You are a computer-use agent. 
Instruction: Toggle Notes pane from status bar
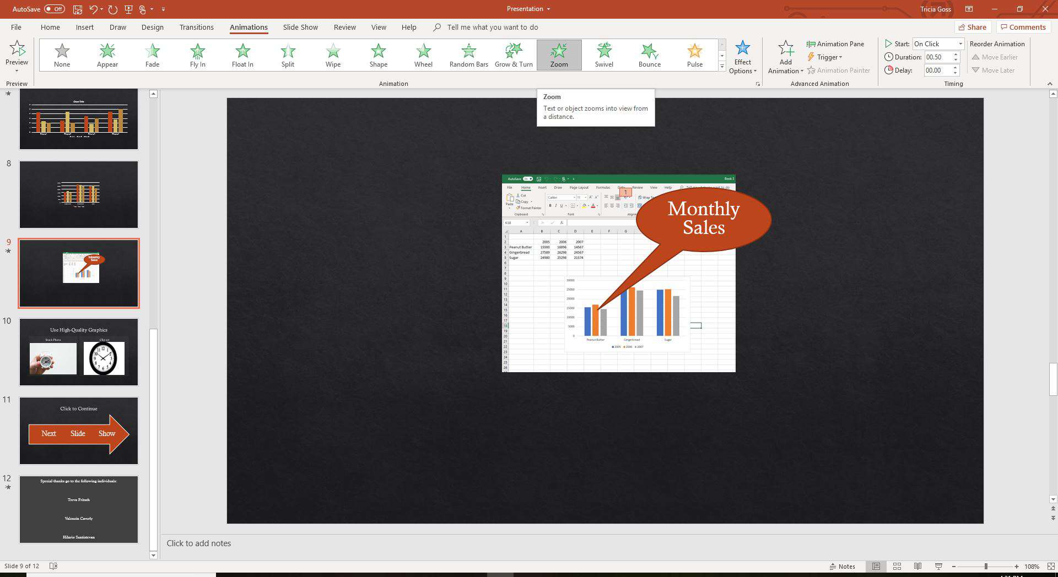click(x=843, y=566)
